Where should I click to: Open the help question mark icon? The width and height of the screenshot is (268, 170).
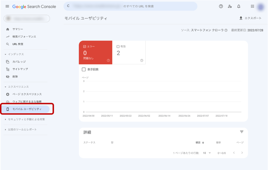pyautogui.click(x=221, y=6)
